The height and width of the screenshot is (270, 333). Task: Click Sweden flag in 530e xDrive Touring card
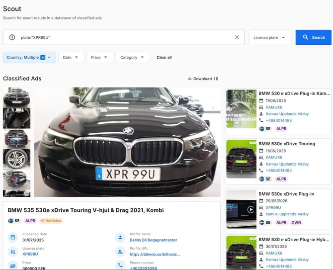point(261,179)
